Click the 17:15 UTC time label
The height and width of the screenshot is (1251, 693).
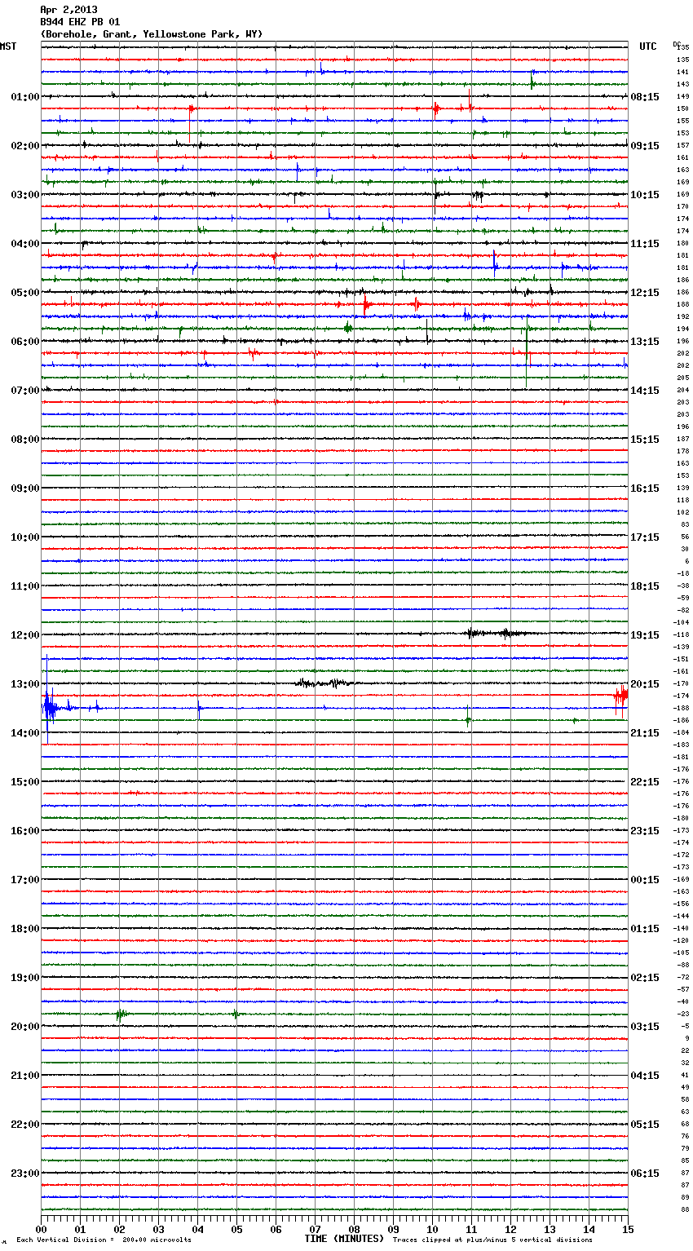(x=645, y=537)
